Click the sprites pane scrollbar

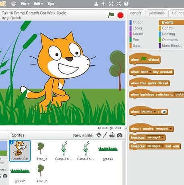coord(124,162)
